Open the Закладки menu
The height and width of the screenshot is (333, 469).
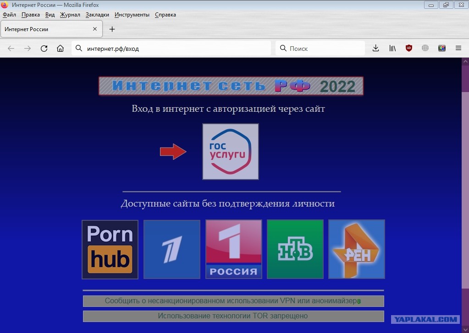97,15
